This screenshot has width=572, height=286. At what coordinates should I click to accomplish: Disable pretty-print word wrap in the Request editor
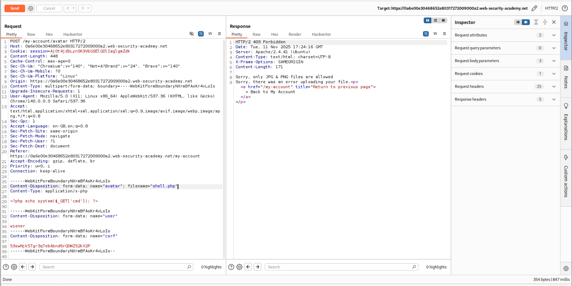[201, 34]
